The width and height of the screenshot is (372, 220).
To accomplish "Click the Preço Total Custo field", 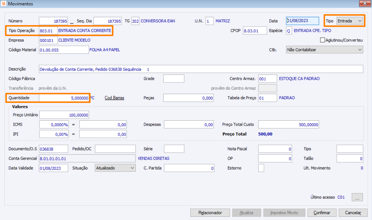I will pos(289,124).
